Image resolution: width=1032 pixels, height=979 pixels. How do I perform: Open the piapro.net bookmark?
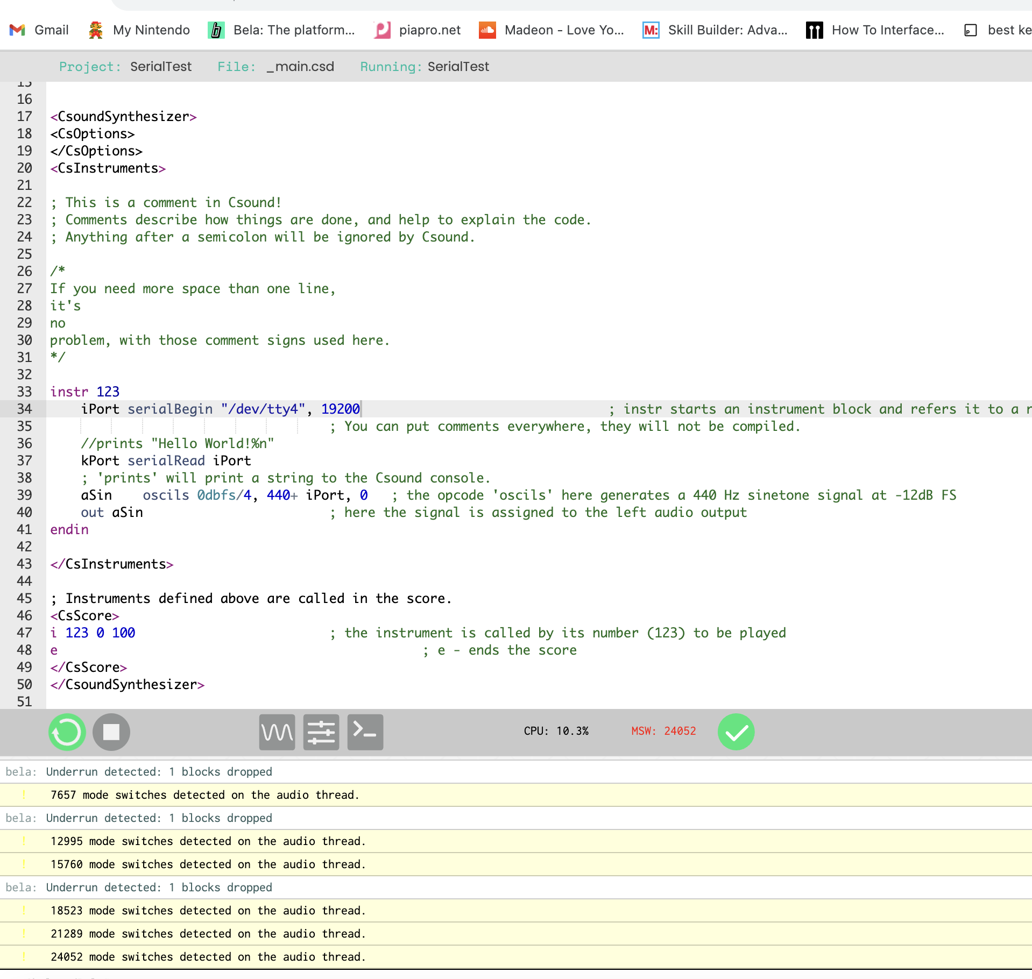tap(418, 30)
